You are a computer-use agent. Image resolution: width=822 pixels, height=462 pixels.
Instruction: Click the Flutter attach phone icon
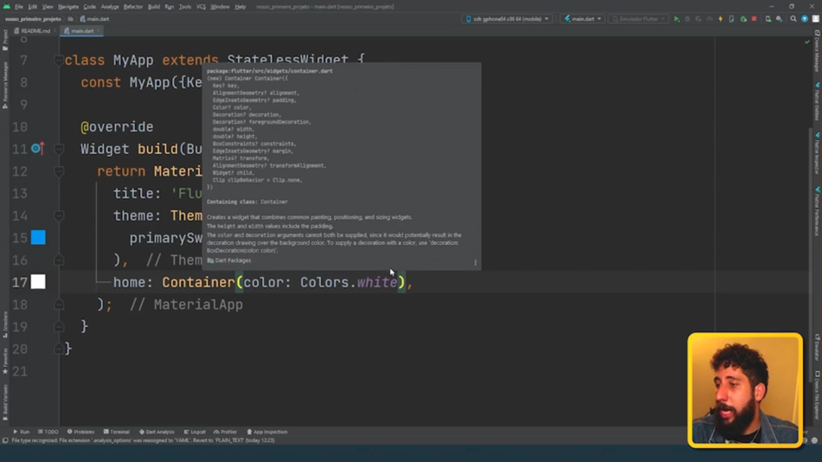pyautogui.click(x=731, y=19)
